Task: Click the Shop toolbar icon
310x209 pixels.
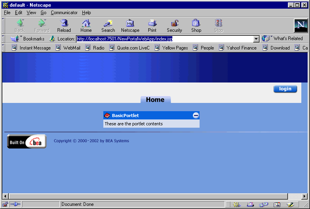Action: click(x=196, y=26)
